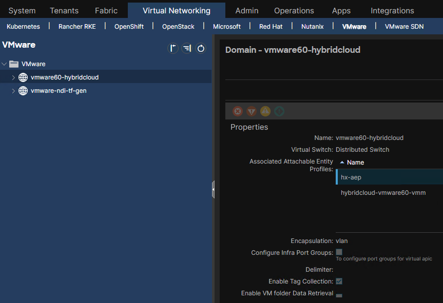Select the Virtual Networking tab
Viewport: 443px width, 303px height.
click(x=176, y=11)
